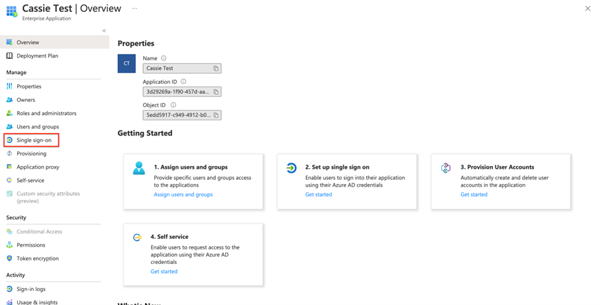The width and height of the screenshot is (600, 305).
Task: Copy the Name field value
Action: pyautogui.click(x=216, y=69)
